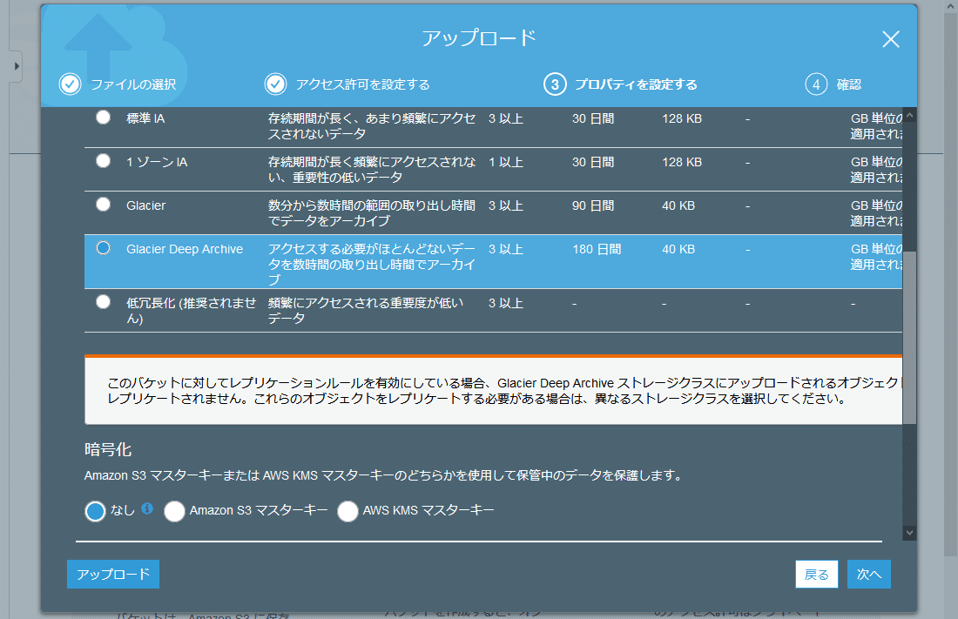Screen dimensions: 958x619
Task: Click the 128 KB cell in 標準 IA row
Action: (x=682, y=118)
